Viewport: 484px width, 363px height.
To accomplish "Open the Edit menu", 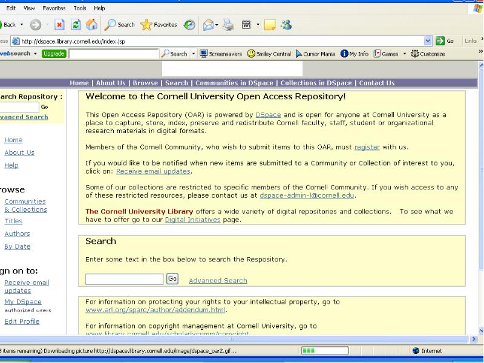I will (x=11, y=8).
